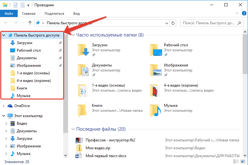Open Загрузки under the Quick Access tree
The height and width of the screenshot is (165, 248).
[x=24, y=43]
